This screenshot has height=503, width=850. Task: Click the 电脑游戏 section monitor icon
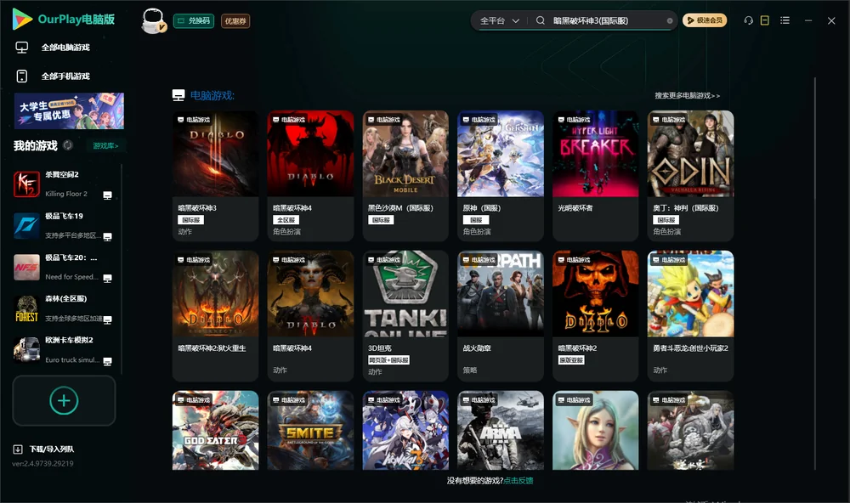pyautogui.click(x=178, y=95)
